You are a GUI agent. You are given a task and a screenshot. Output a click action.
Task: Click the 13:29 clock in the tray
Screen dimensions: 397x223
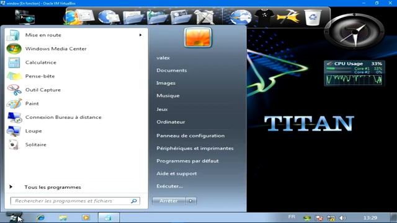[x=370, y=217]
